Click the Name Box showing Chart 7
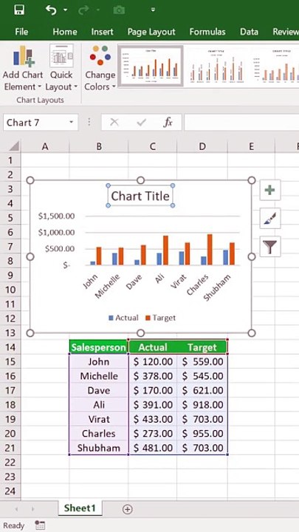Viewport: 299px width, 532px height. 35,123
